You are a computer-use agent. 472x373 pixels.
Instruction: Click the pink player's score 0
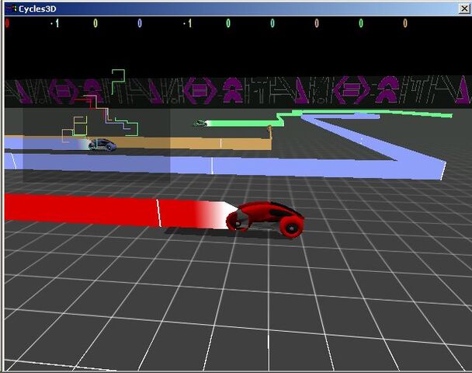click(317, 23)
